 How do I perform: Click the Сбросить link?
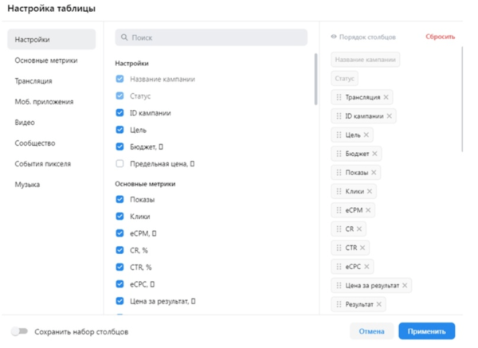440,37
